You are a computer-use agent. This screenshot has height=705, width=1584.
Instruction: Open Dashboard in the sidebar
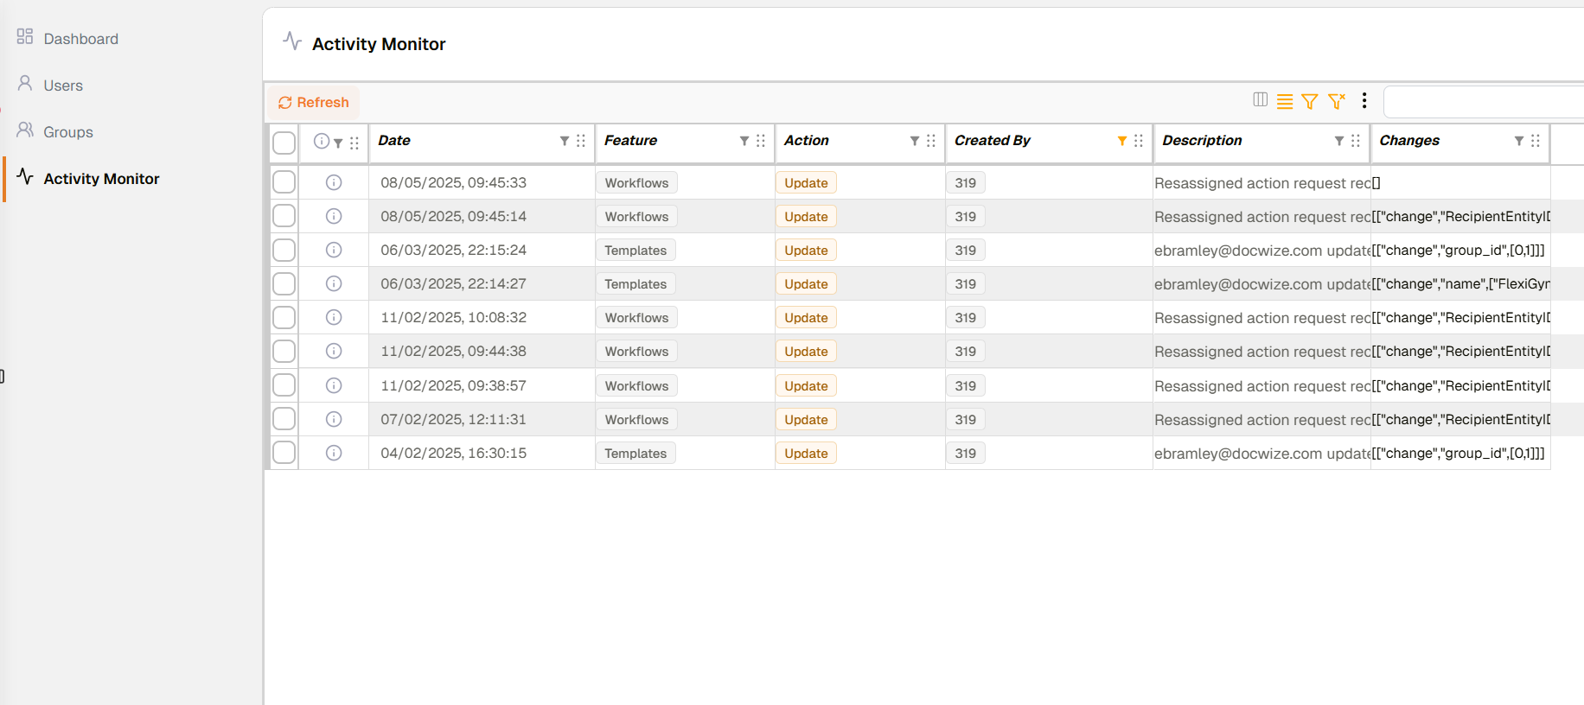tap(80, 39)
